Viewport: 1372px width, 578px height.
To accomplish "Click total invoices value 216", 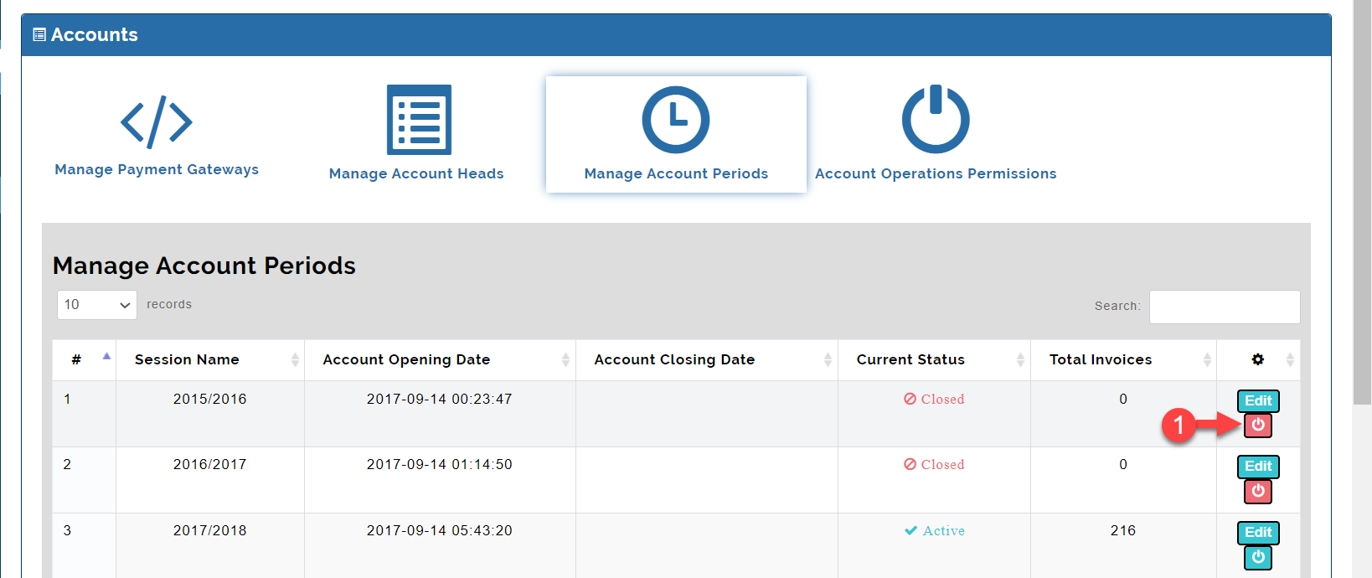I will point(1123,530).
